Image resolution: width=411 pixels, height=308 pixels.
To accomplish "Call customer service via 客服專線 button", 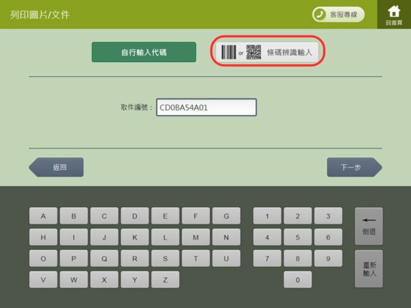I will click(338, 14).
